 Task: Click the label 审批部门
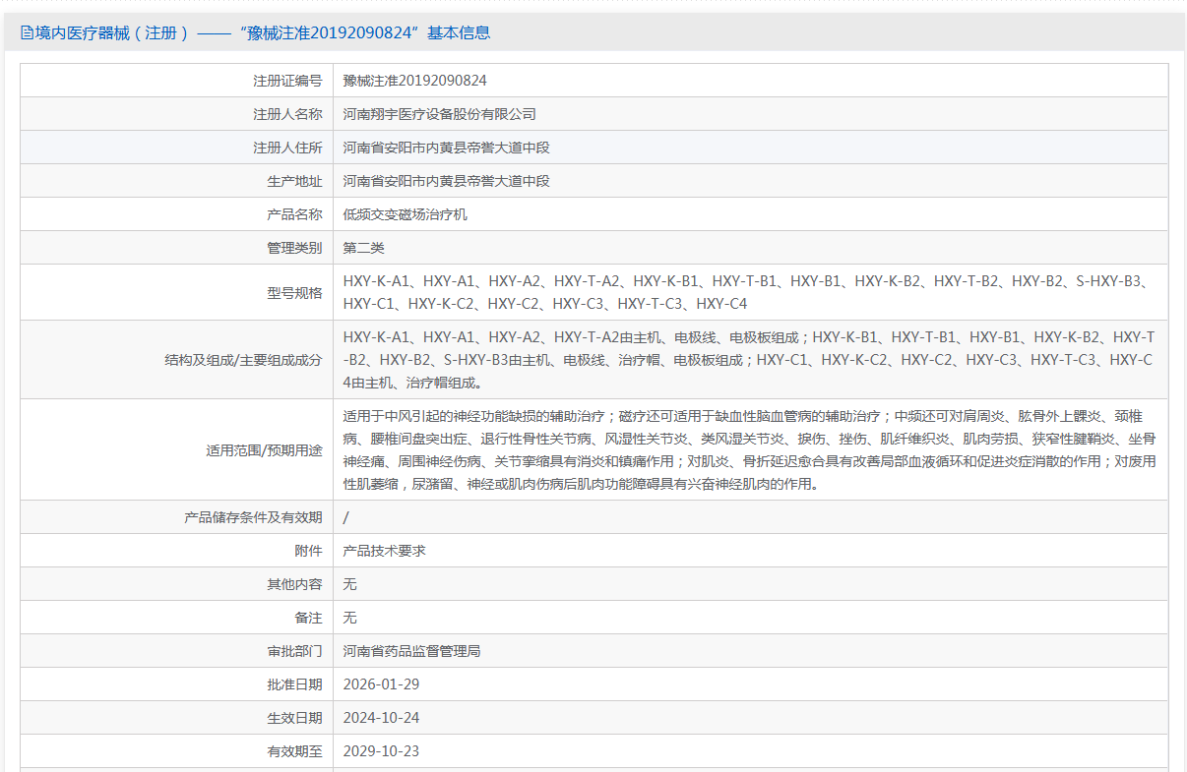294,651
